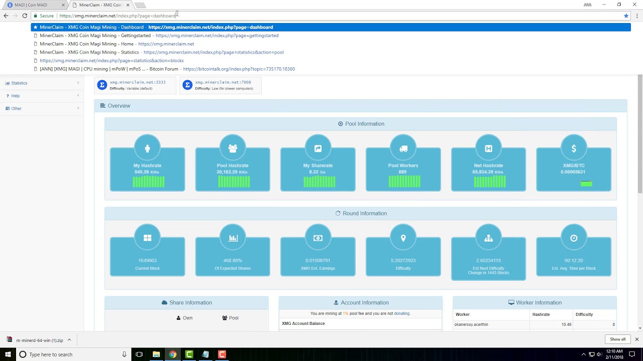
Task: Click the Net Hashrate H icon
Action: click(x=488, y=148)
